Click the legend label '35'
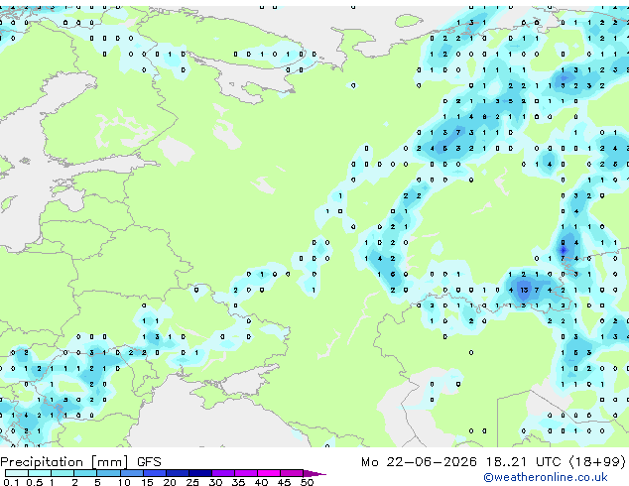The image size is (629, 486). pos(238,482)
